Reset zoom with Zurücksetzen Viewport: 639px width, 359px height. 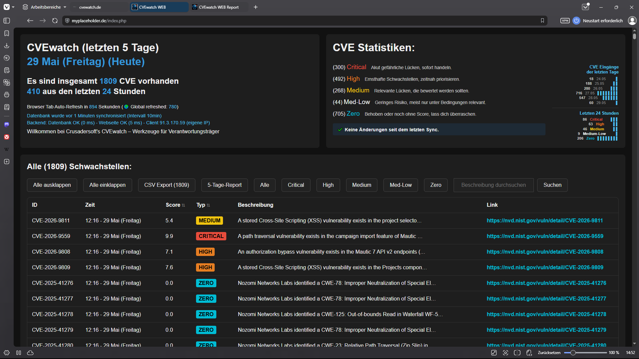point(549,353)
